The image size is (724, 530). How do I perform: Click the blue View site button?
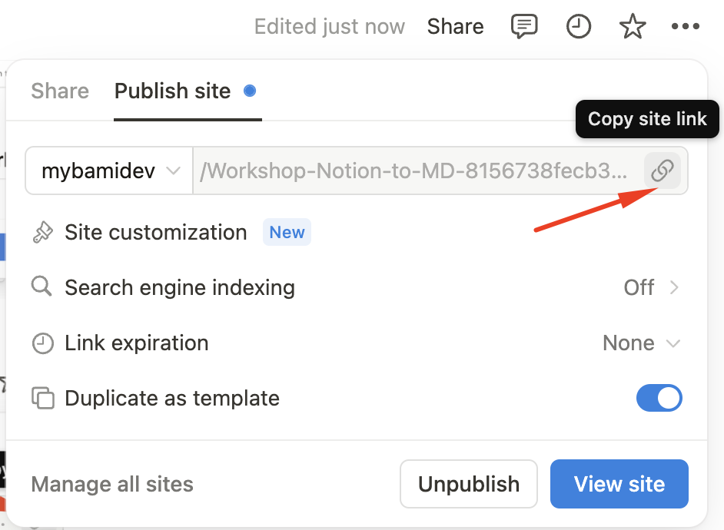[619, 484]
